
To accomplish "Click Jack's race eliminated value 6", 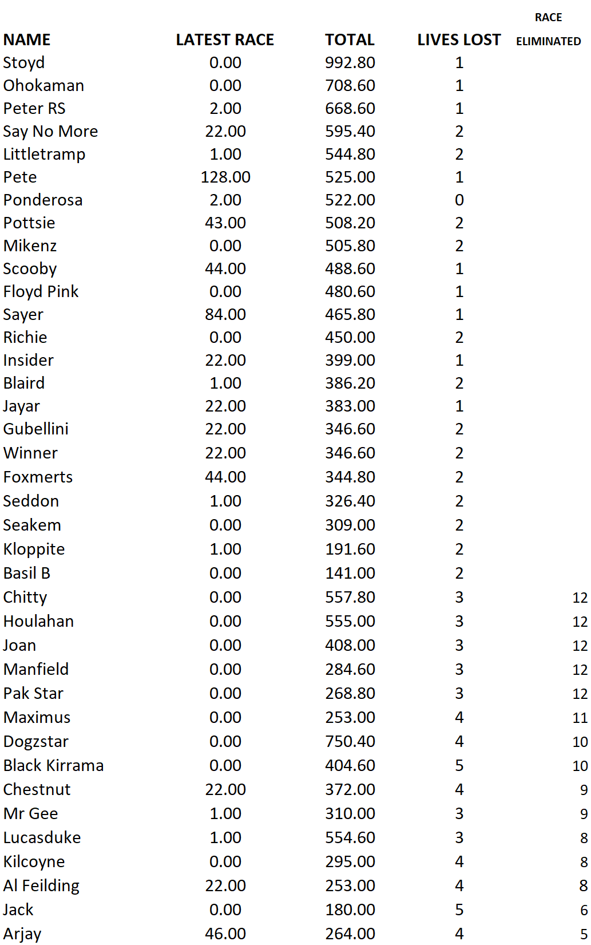I will [x=584, y=910].
